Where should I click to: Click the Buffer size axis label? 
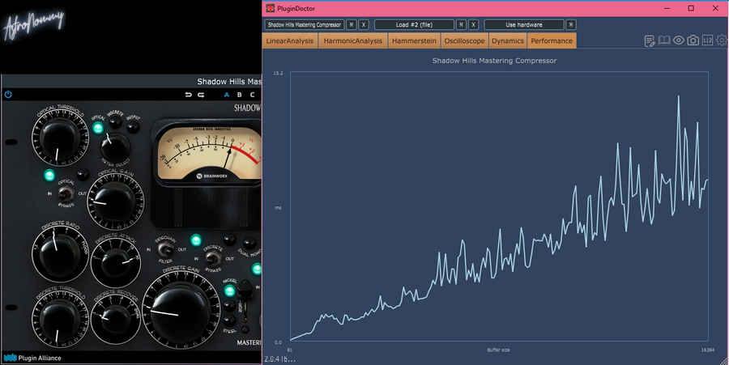click(x=498, y=350)
